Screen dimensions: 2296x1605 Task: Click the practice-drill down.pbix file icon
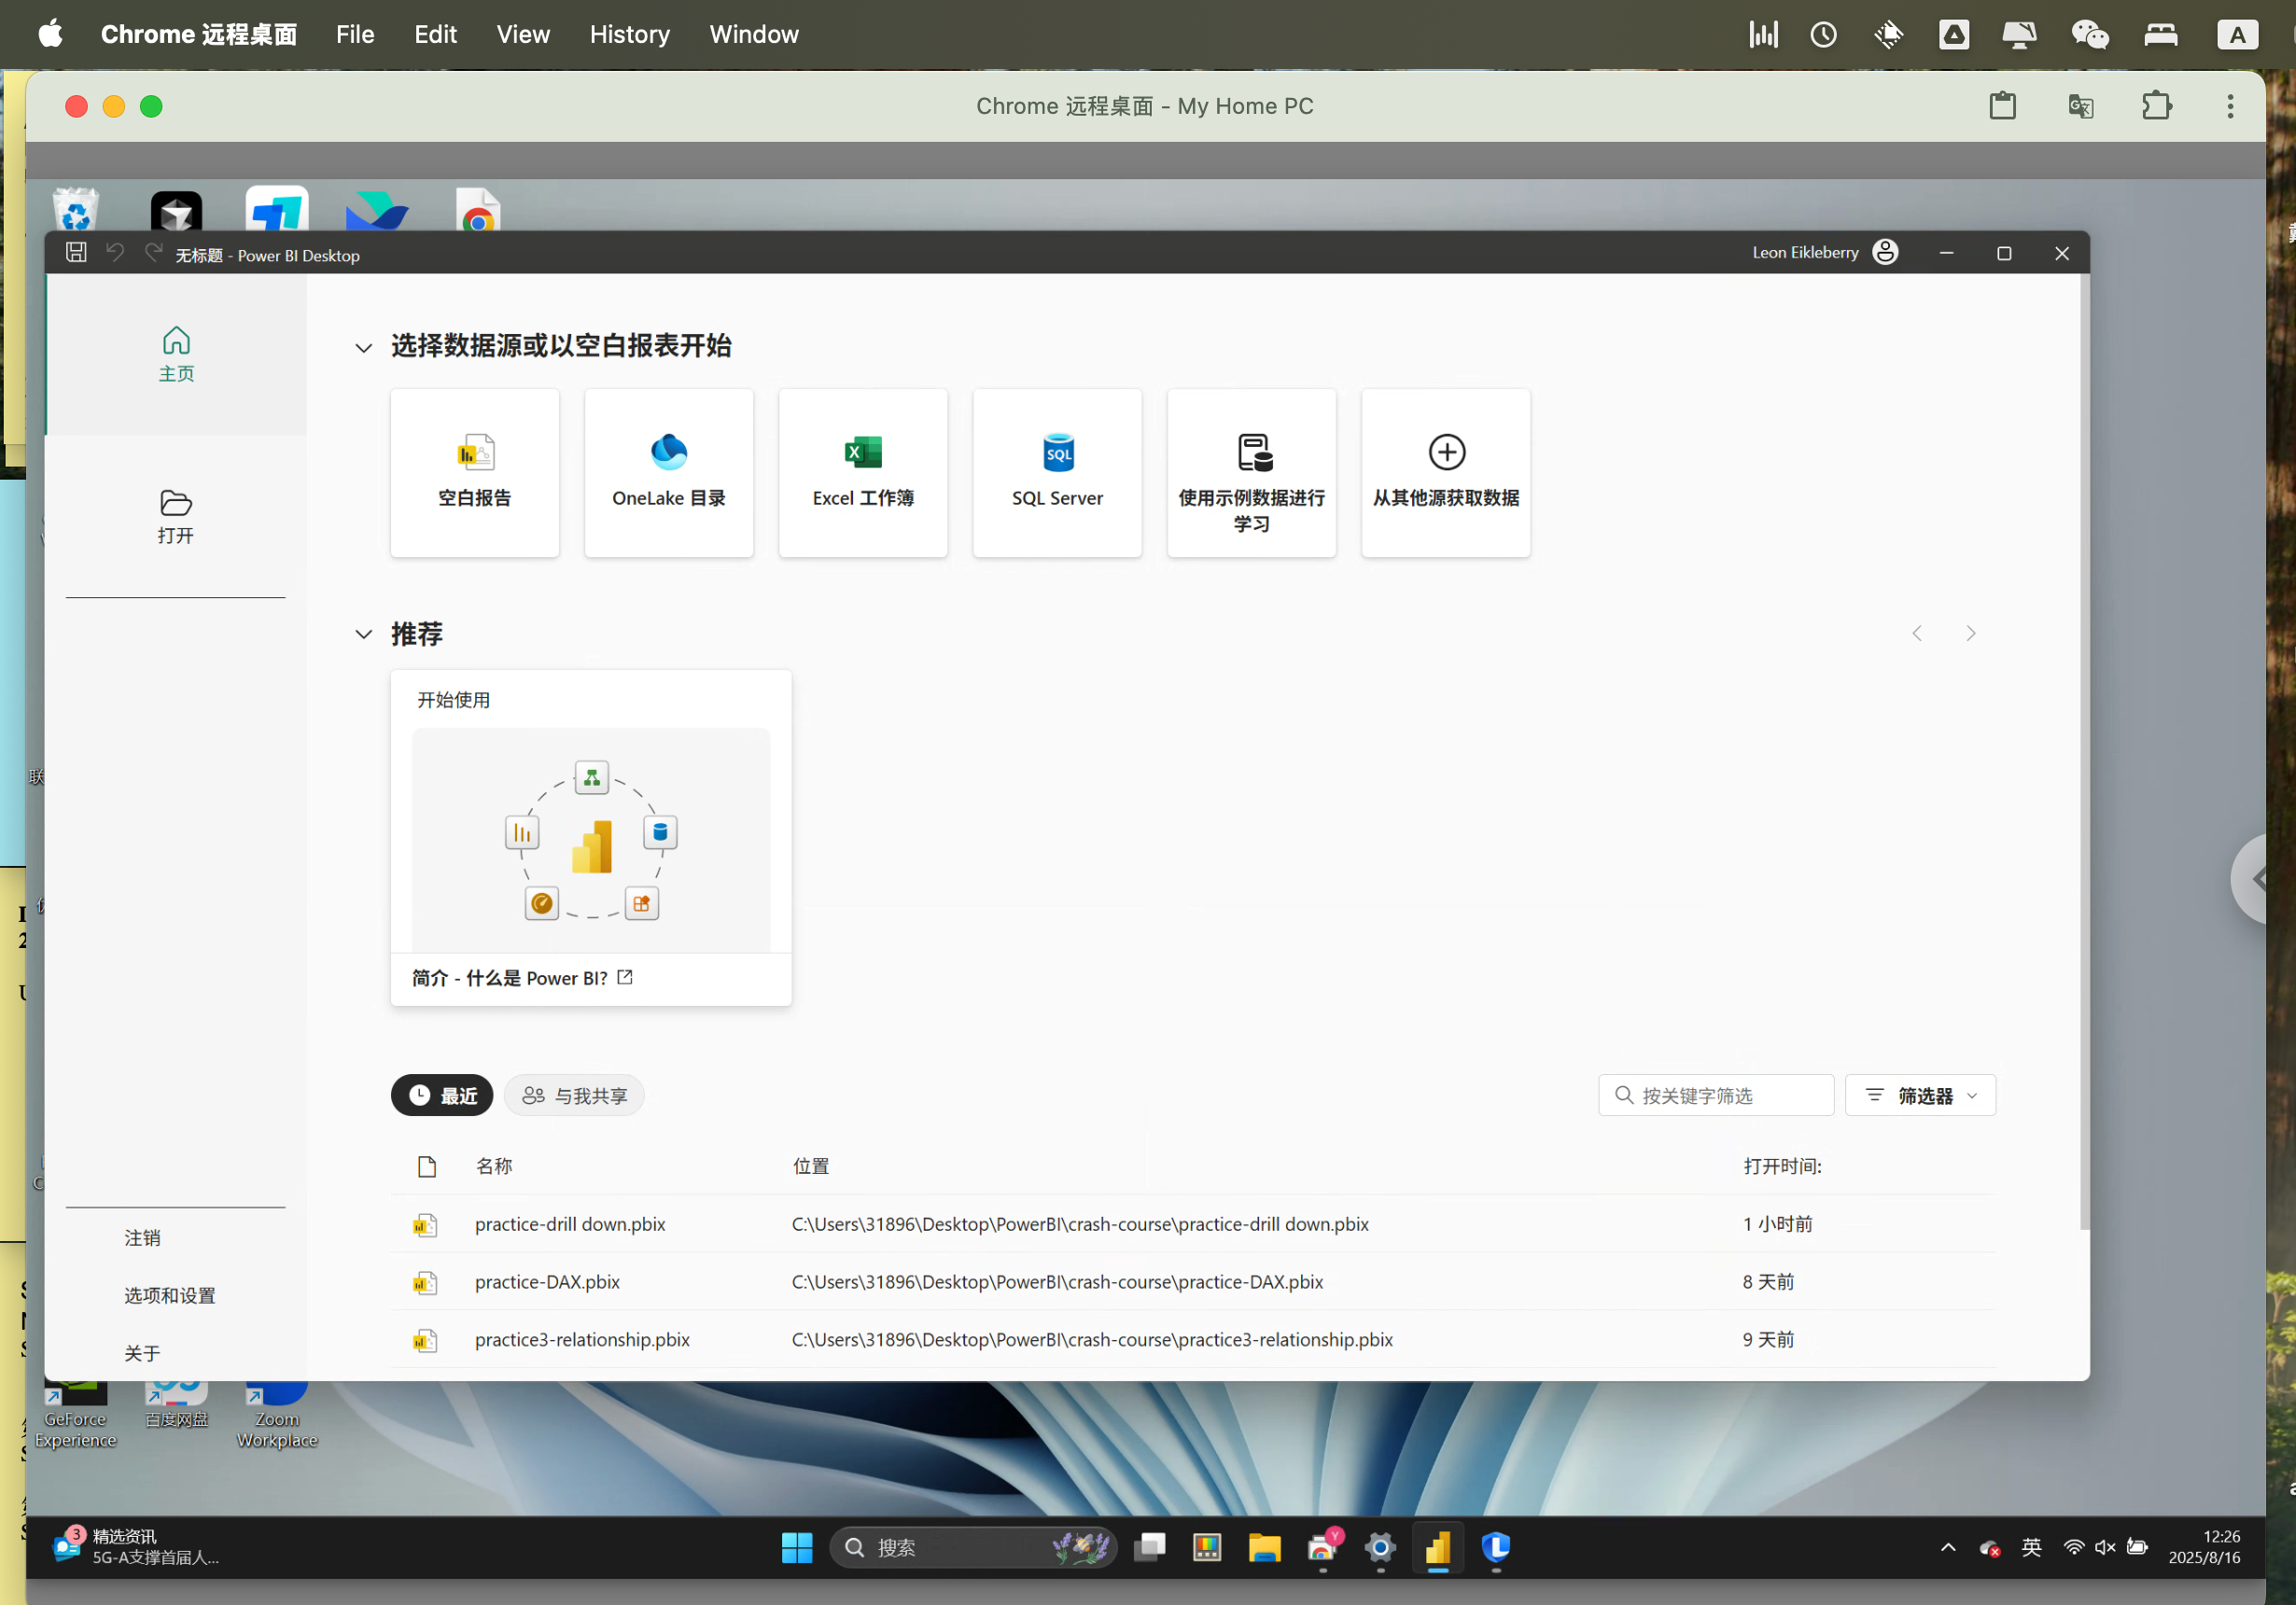click(426, 1225)
